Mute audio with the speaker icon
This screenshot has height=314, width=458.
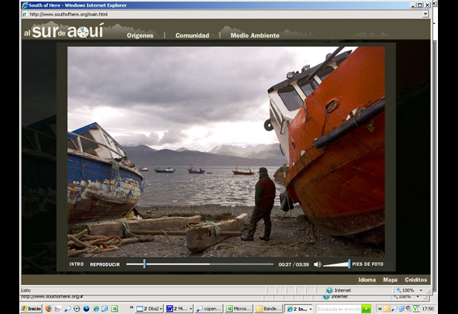click(317, 264)
